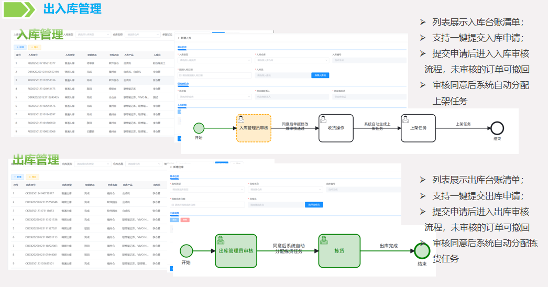Click the outbound flowchart 开始 start node
Screen dimensions: 548x287
[186, 251]
